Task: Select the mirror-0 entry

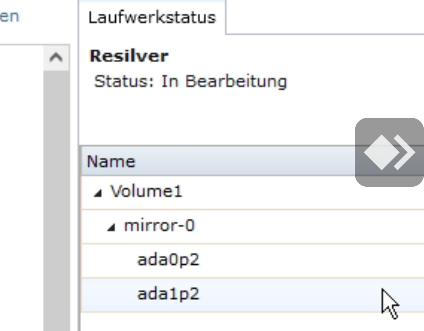Action: (159, 225)
